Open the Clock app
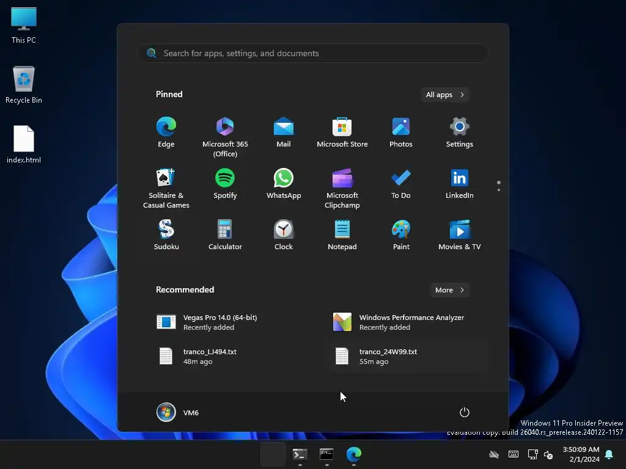 [x=284, y=235]
